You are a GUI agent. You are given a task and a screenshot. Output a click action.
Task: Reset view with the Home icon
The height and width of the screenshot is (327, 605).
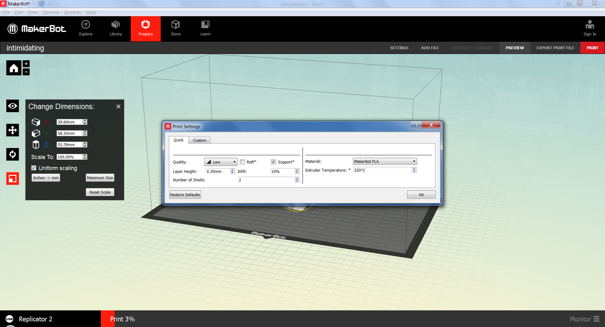pyautogui.click(x=14, y=68)
